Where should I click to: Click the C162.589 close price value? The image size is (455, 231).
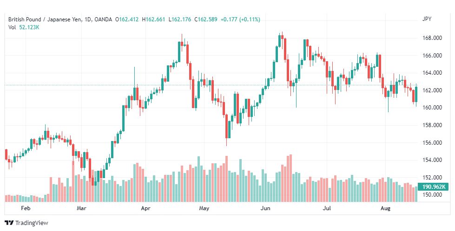coord(206,19)
